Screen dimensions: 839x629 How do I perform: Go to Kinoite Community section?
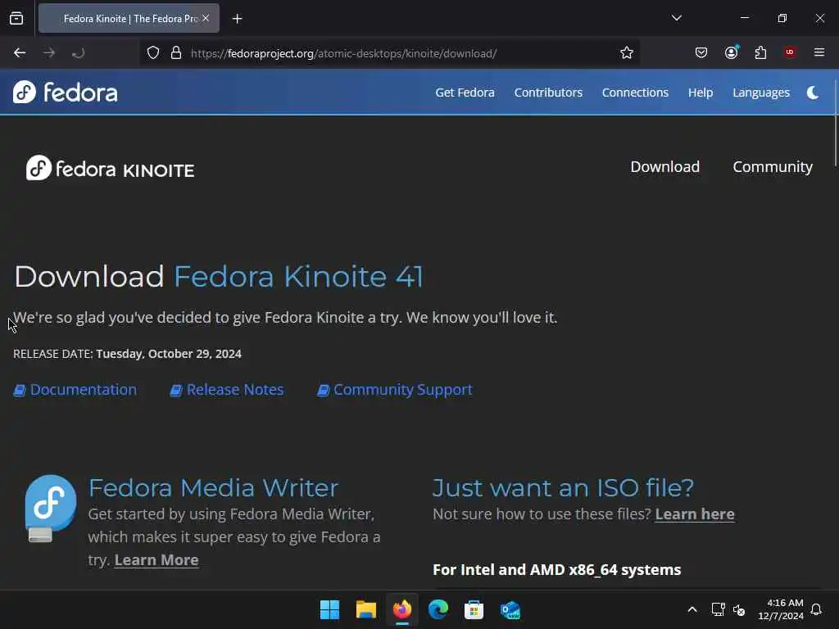click(772, 167)
